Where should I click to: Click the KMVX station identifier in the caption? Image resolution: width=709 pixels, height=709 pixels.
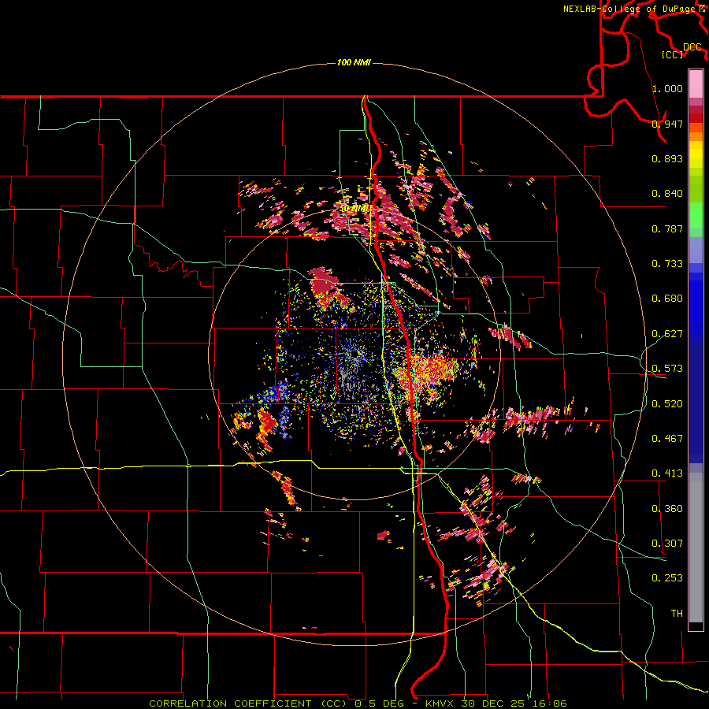click(443, 703)
